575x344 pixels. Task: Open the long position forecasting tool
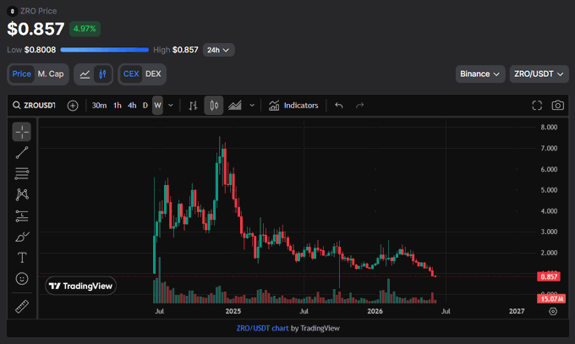point(22,216)
